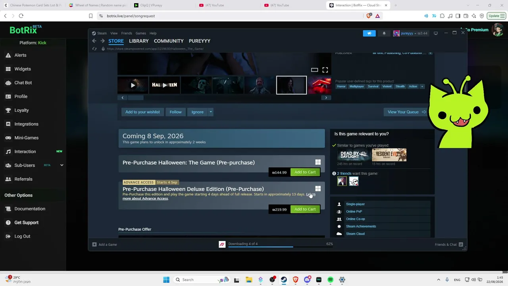The width and height of the screenshot is (508, 286).
Task: Open Mini-Games in BotRix sidebar
Action: point(26,138)
